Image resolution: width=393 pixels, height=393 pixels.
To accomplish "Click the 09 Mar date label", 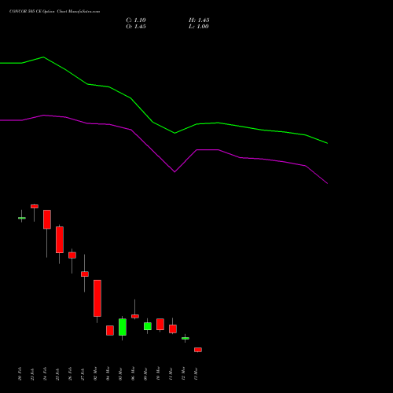I will click(x=146, y=374).
